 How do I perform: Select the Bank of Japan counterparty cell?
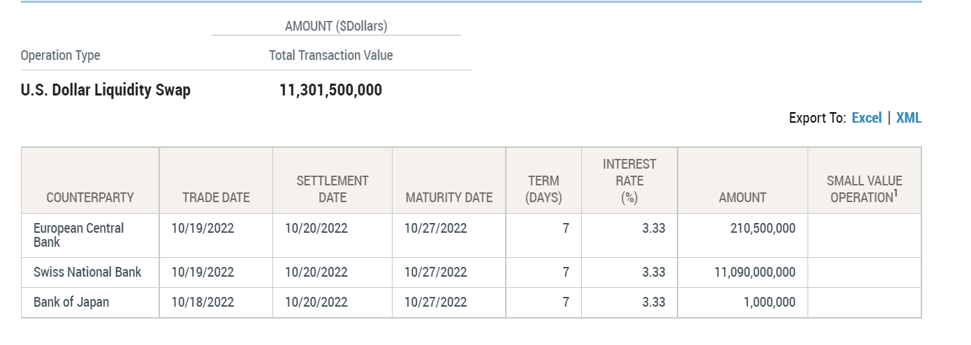[71, 302]
